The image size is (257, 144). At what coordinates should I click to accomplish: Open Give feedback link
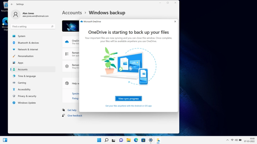[75, 116]
